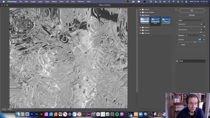Click the Smoothness slider handle
The image size is (210, 118).
(201, 32)
